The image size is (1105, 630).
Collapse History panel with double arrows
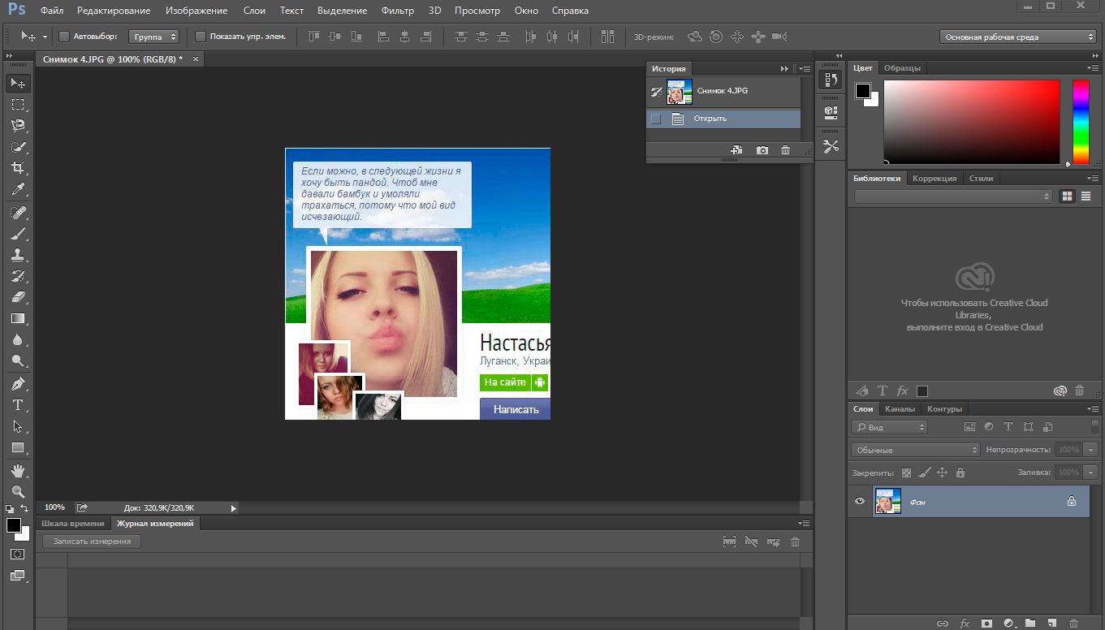pos(784,69)
